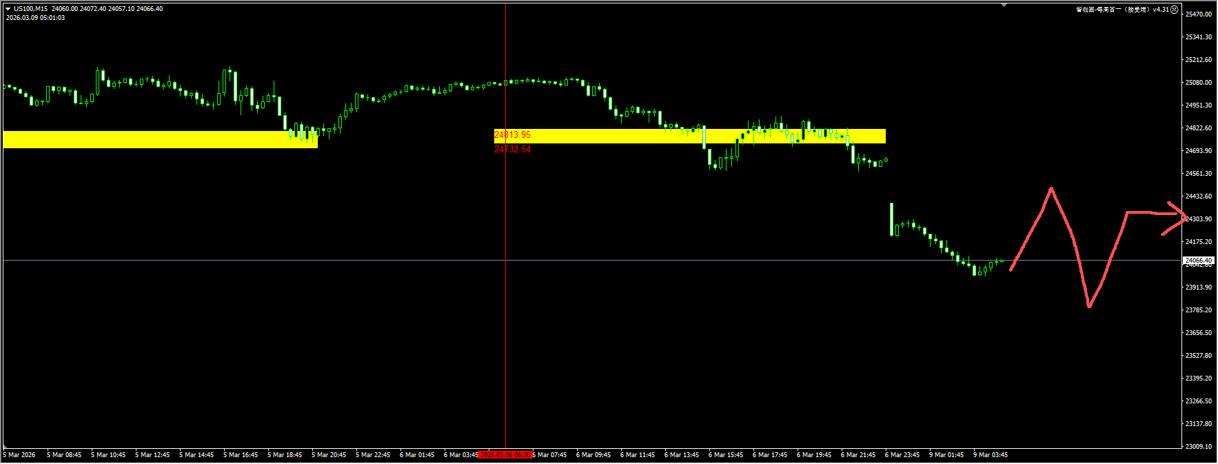Click the highlighted current price tag 24066.40

[1198, 261]
